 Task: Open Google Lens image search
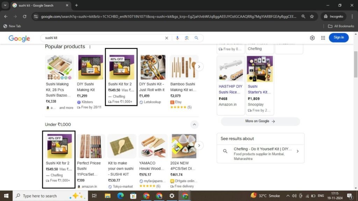[187, 38]
